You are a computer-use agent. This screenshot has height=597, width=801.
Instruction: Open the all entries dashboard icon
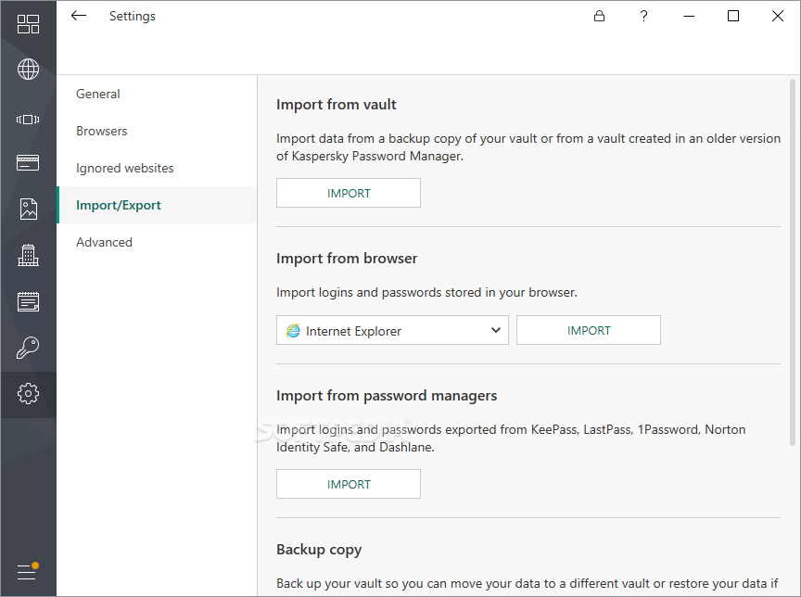click(28, 24)
